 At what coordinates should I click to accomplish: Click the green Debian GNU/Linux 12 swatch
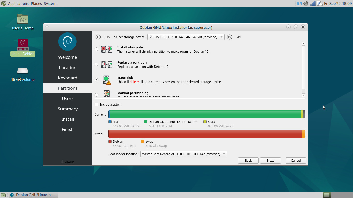pos(145,122)
